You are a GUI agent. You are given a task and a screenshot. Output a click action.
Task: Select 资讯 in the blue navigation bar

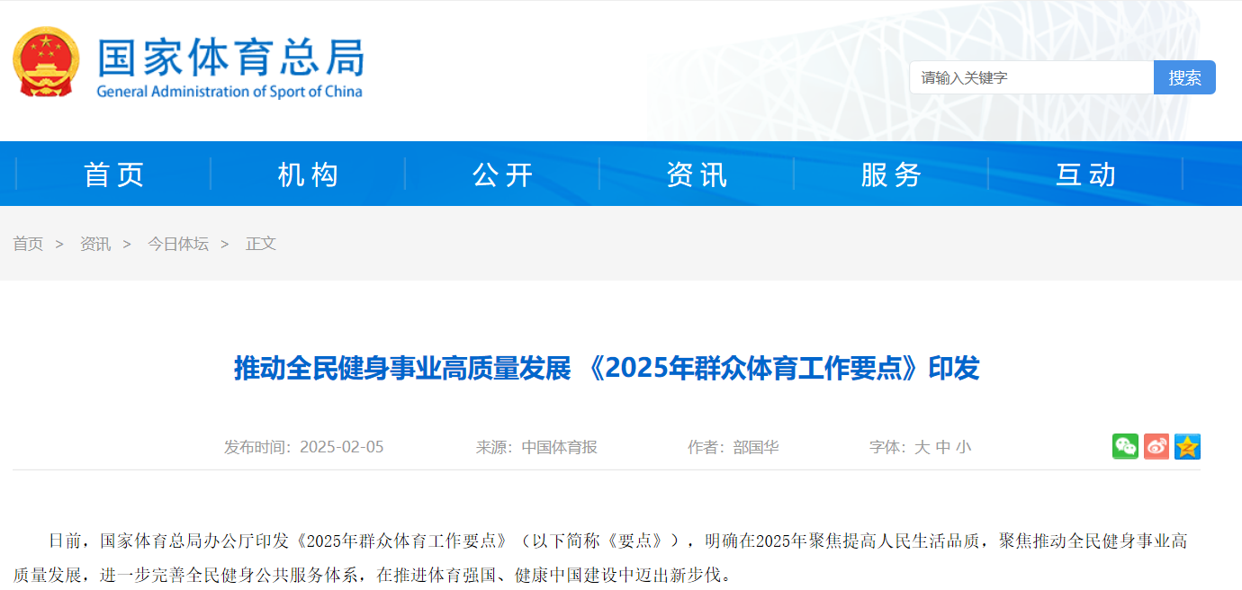pyautogui.click(x=697, y=174)
